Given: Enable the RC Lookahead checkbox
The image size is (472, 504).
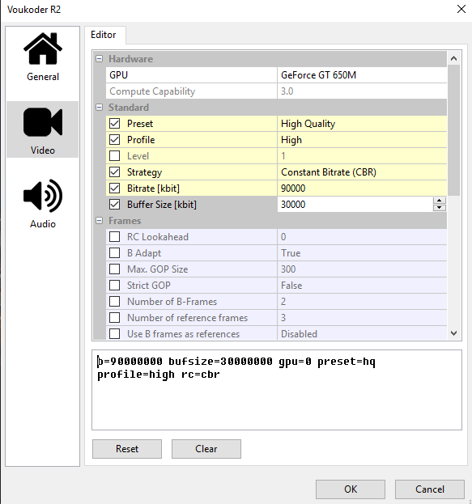Looking at the screenshot, I should (x=114, y=237).
